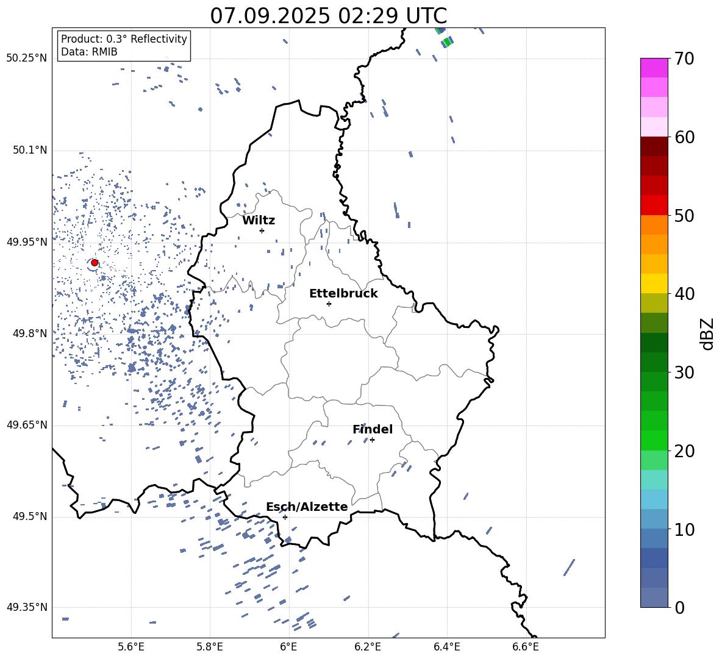
Task: Click the dBZ colorbar axis label
Action: click(708, 333)
